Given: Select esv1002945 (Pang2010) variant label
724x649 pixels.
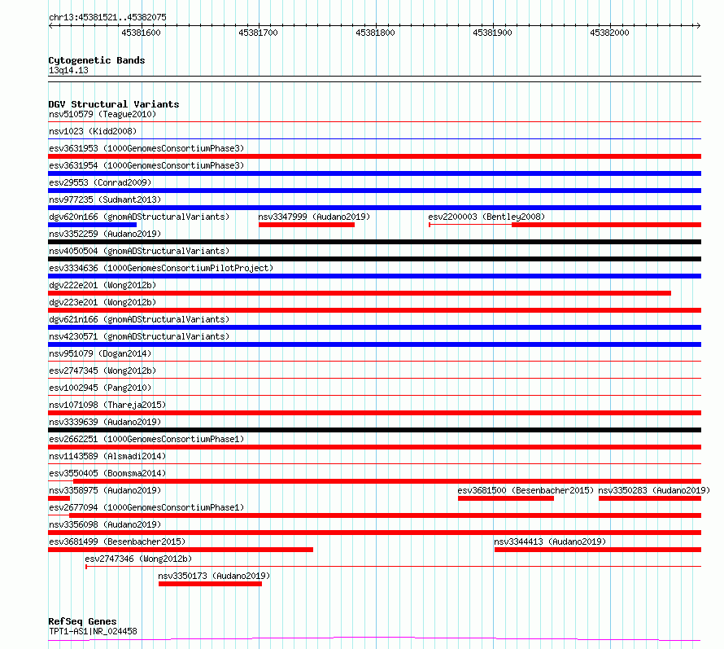Looking at the screenshot, I should pos(100,388).
